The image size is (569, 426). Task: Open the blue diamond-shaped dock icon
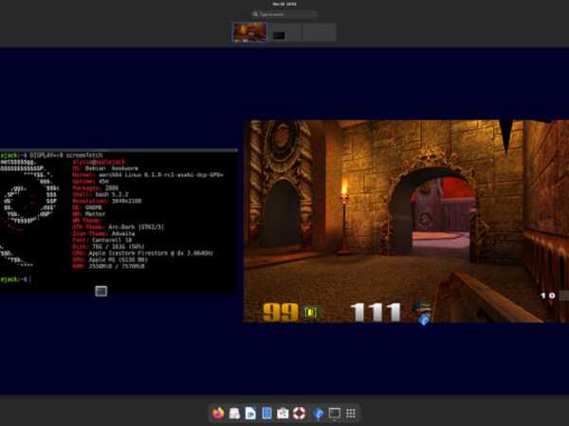(318, 414)
